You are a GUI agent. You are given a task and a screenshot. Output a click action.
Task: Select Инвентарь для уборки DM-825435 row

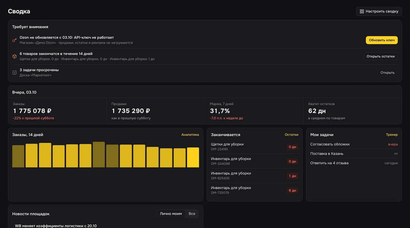point(254,176)
